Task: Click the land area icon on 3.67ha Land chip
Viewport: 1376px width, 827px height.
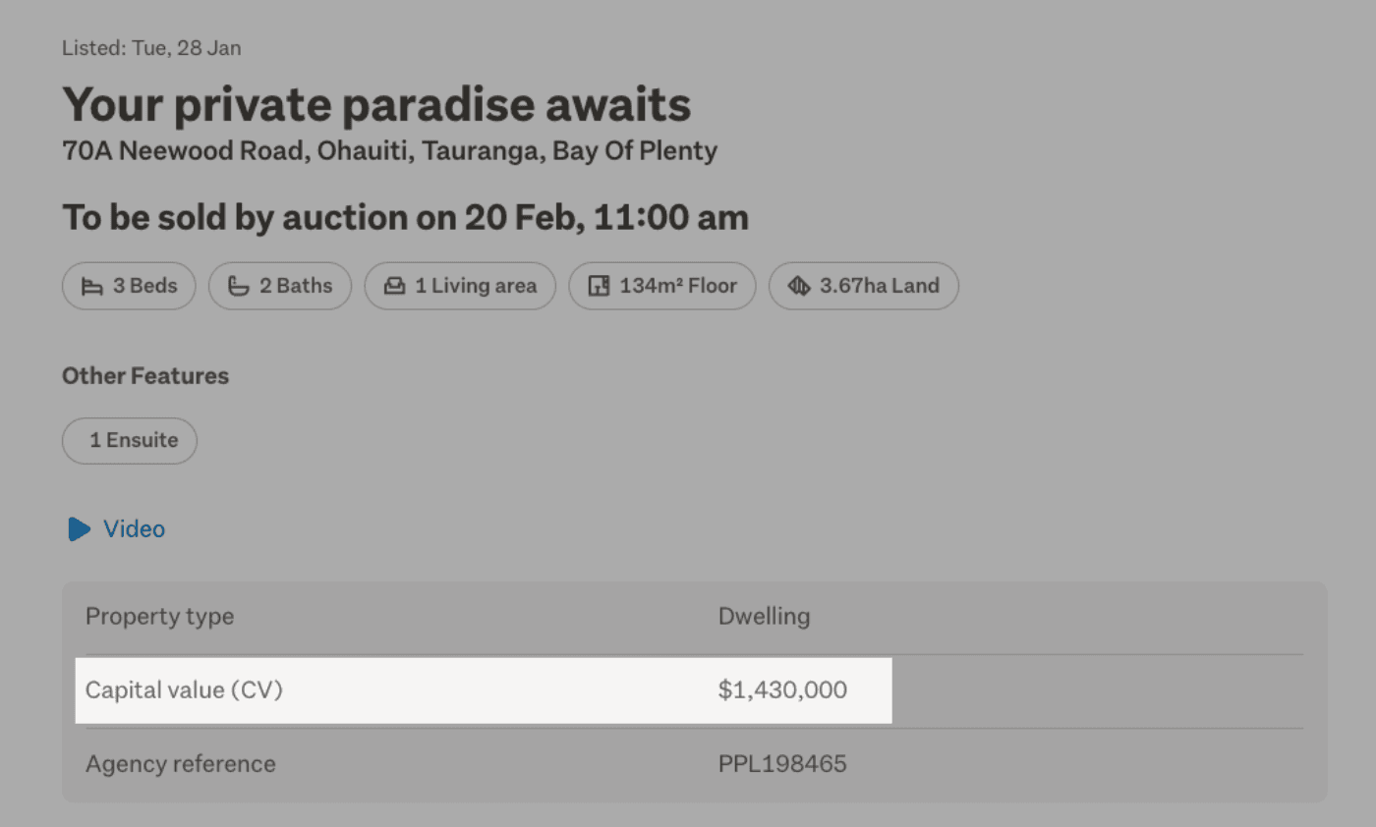Action: click(x=798, y=286)
